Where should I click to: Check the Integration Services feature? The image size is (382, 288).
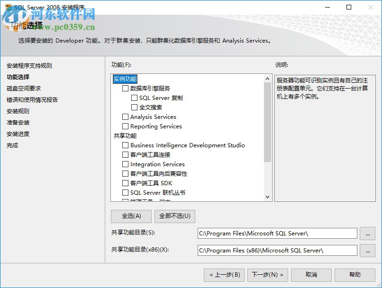[125, 164]
